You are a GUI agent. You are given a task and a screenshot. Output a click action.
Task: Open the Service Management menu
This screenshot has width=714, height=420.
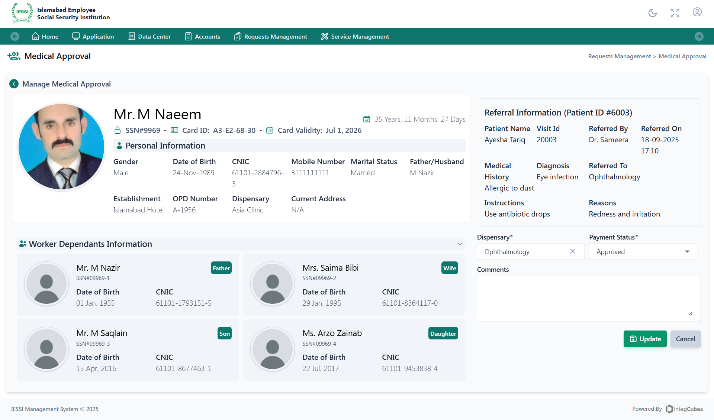pyautogui.click(x=355, y=36)
